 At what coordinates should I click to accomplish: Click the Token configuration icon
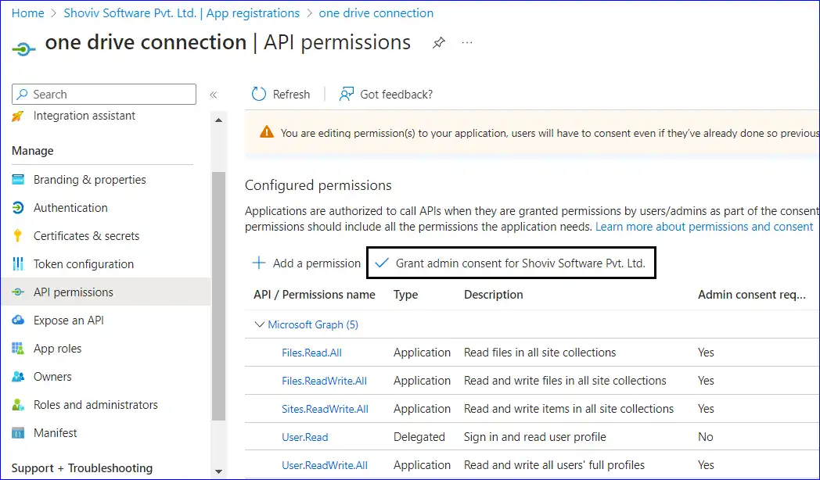coord(18,264)
